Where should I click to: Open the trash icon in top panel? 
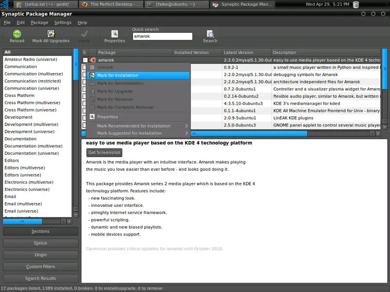[356, 4]
